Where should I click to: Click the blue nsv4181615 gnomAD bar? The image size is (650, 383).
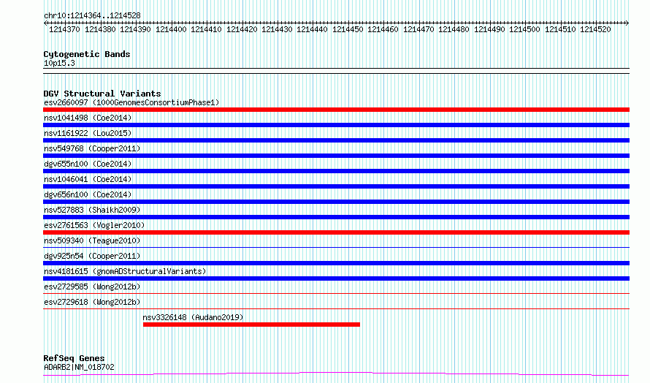[x=336, y=278]
